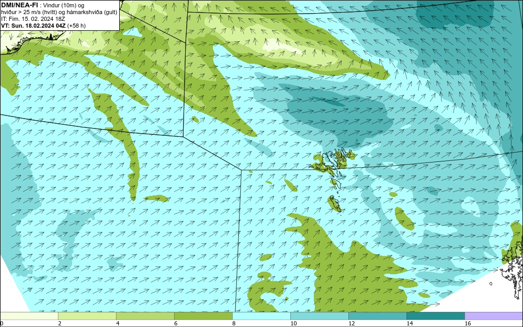This screenshot has height=327, width=523.
Task: Click the 'Vindur (10m) og' description text
Action: coord(64,5)
